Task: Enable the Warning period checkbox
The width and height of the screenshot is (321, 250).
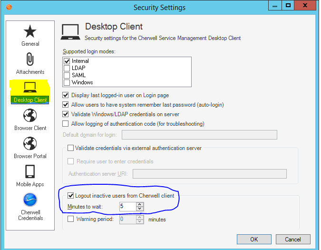Action: click(71, 220)
